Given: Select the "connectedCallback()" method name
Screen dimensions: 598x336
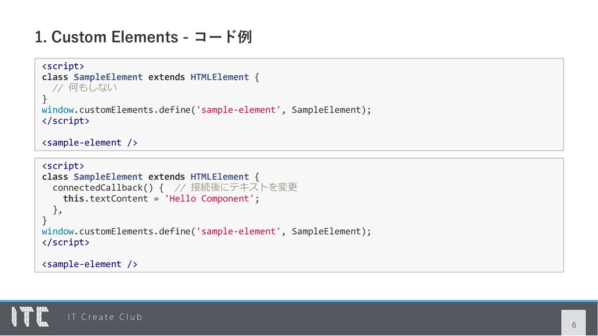Looking at the screenshot, I should [x=103, y=188].
